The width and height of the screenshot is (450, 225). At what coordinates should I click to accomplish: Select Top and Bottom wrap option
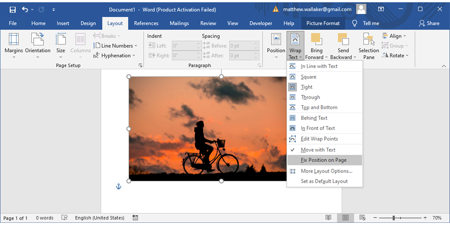pyautogui.click(x=325, y=107)
